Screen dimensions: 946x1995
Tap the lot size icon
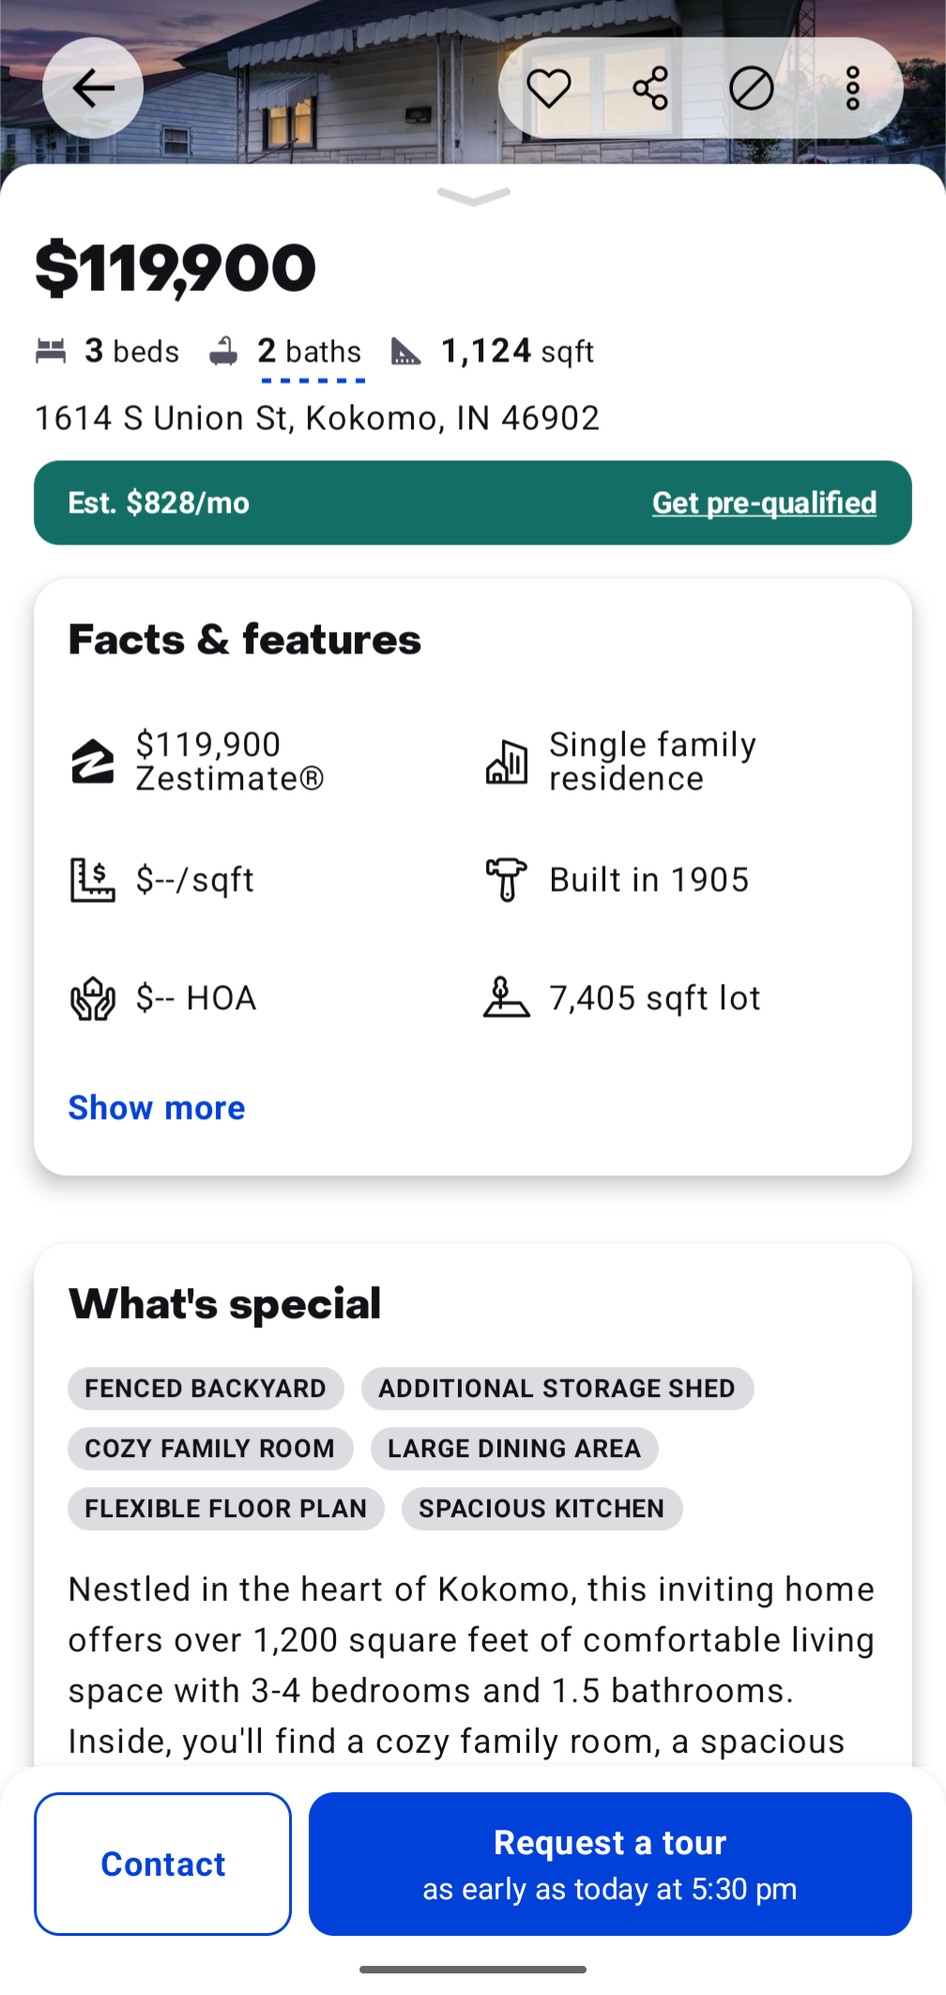click(506, 997)
